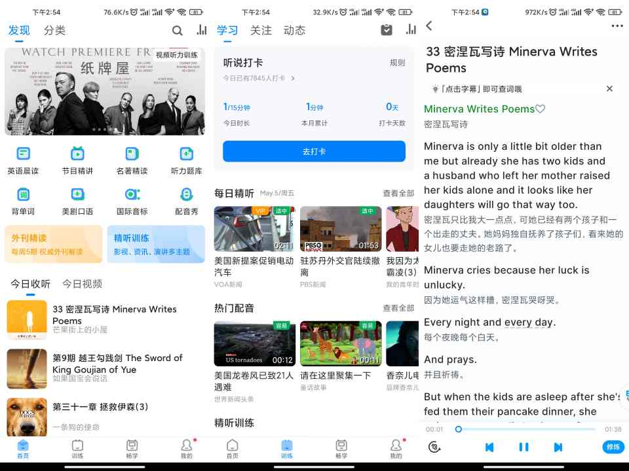Viewport: 629px width, 471px height.
Task: Pause the audio playback
Action: click(x=524, y=447)
